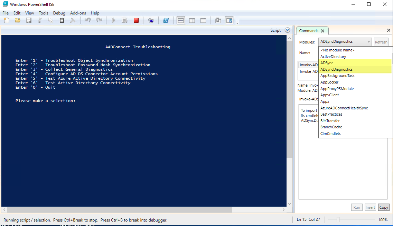Start PowerShell.exe from the blue icon
The image size is (393, 226).
point(166,20)
